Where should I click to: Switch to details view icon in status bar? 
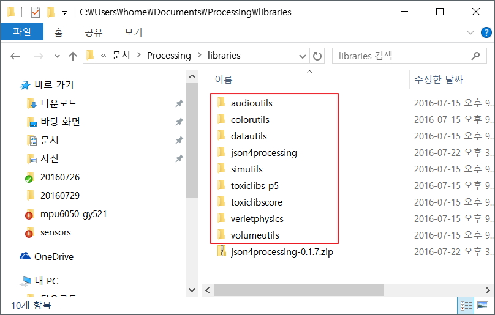pos(466,306)
